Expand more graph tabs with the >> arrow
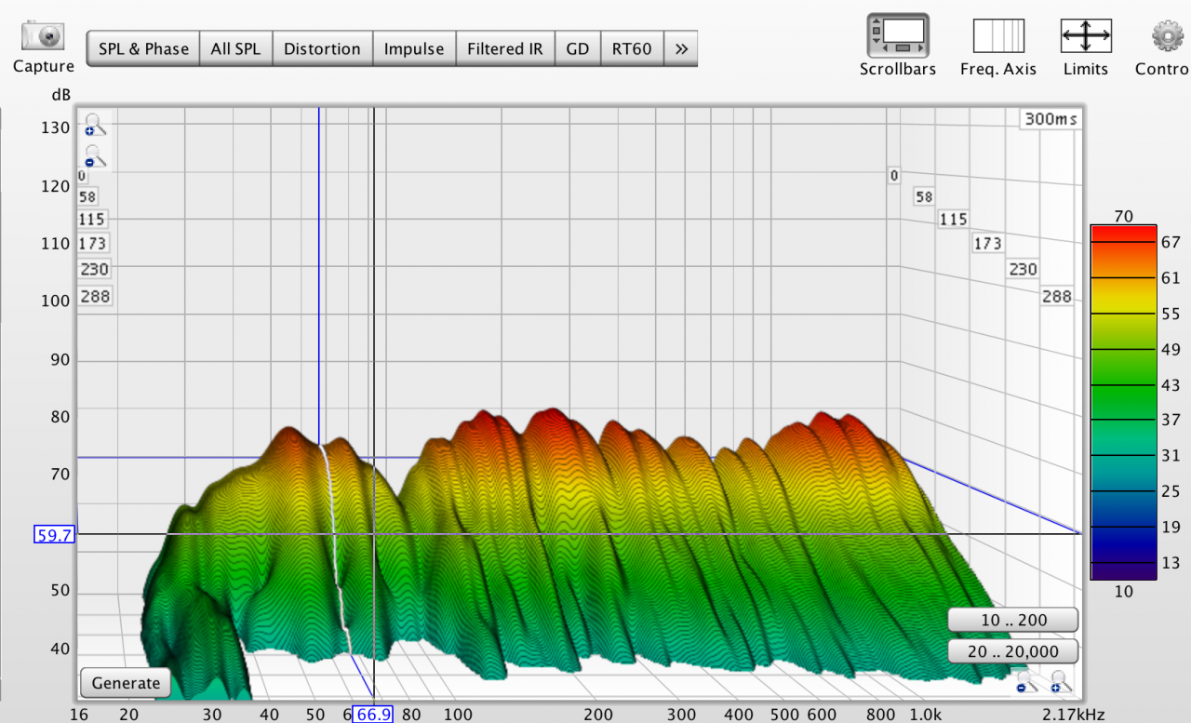 pos(681,48)
